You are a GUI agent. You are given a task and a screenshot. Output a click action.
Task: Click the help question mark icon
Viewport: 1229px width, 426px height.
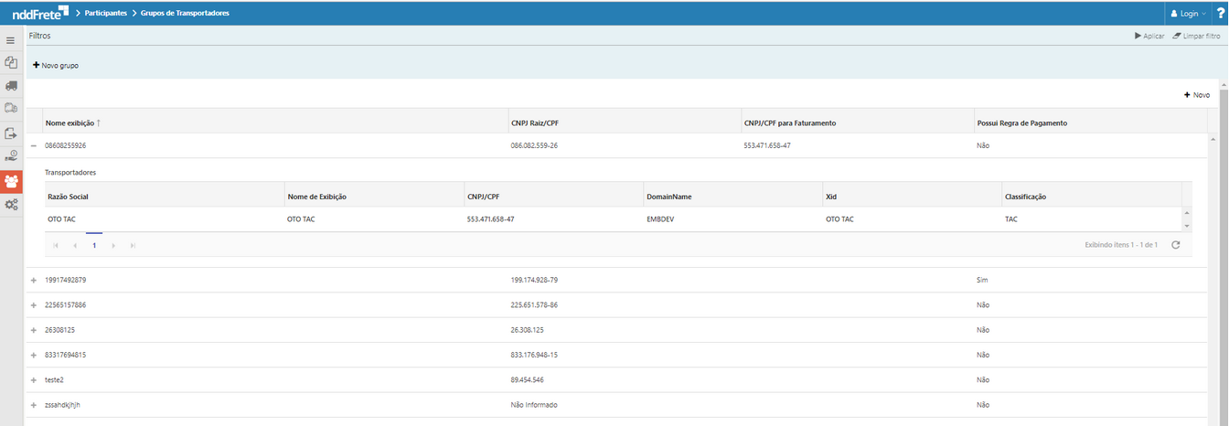coord(1220,14)
